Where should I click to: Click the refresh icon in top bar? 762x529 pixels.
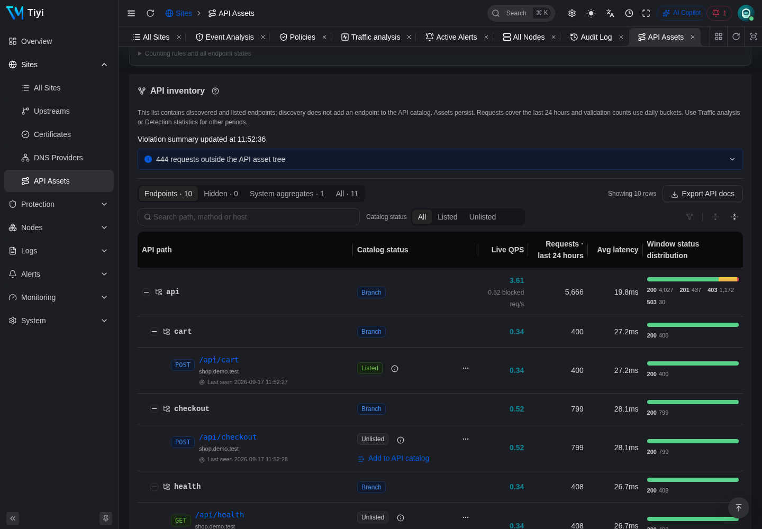[150, 13]
